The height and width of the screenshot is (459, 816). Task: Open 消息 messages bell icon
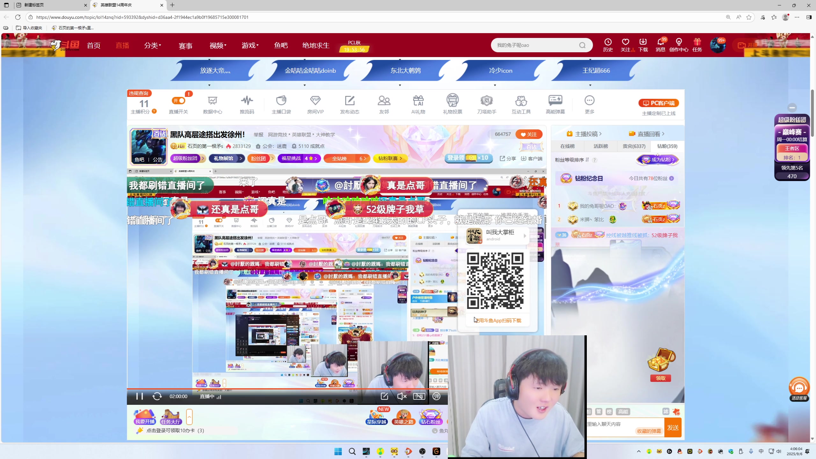[x=660, y=45]
